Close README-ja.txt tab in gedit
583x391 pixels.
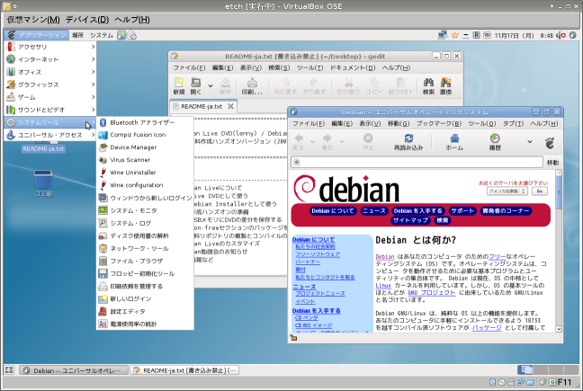231,107
